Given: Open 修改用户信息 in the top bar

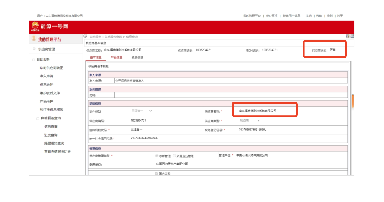Looking at the screenshot, I should (x=291, y=16).
